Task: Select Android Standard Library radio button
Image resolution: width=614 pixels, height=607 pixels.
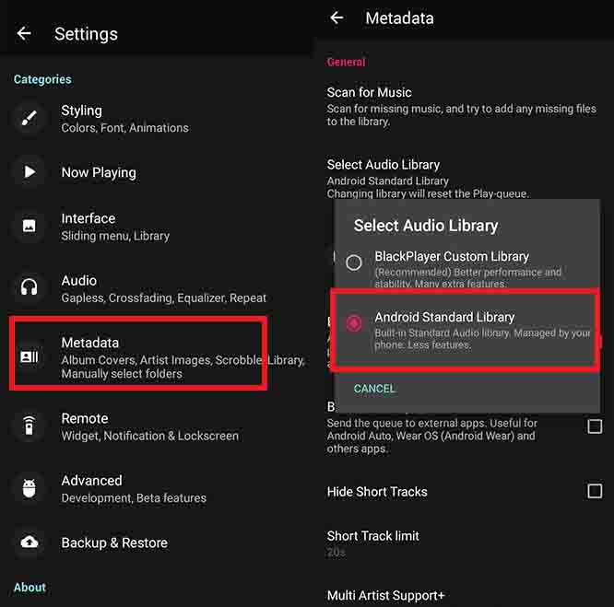Action: coord(354,323)
